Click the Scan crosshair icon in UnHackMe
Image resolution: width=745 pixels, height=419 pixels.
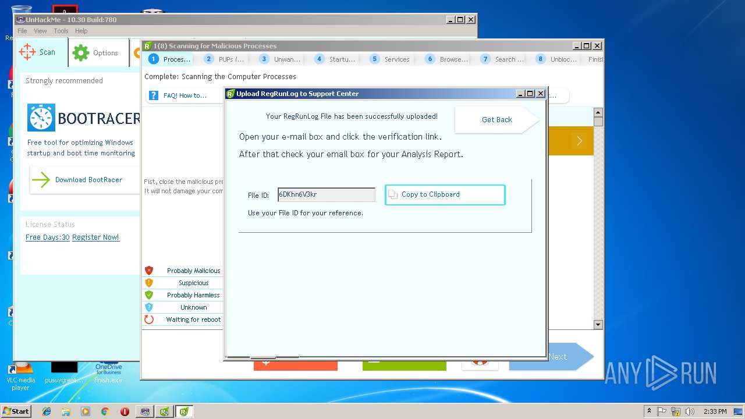tap(27, 52)
